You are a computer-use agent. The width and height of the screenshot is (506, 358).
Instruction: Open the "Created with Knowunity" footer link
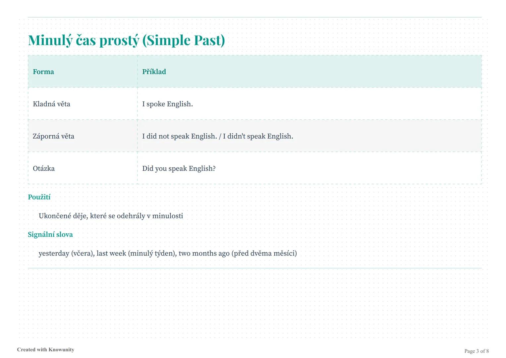46,350
